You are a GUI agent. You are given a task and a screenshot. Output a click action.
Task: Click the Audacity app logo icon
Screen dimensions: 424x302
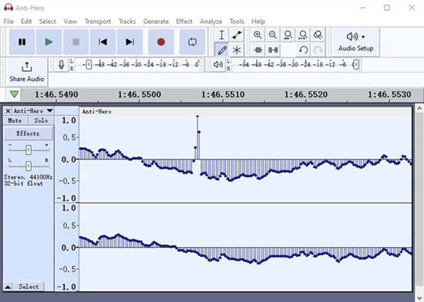(x=8, y=8)
